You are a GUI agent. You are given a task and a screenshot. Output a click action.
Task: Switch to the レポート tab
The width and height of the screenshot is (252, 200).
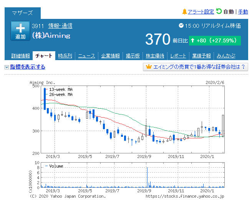(178, 56)
